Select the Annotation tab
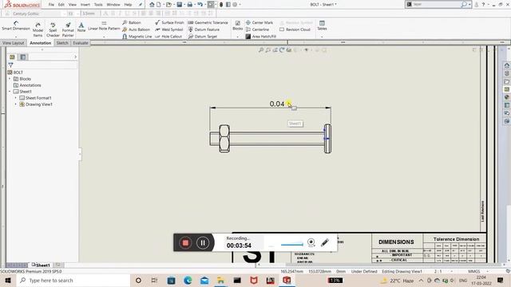511x287 pixels. pos(41,43)
